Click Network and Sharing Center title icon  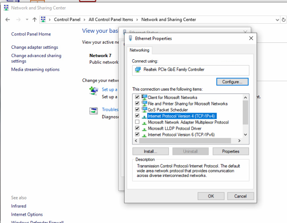coord(6,8)
